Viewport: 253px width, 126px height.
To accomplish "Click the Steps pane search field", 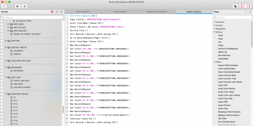I will (x=233, y=17).
